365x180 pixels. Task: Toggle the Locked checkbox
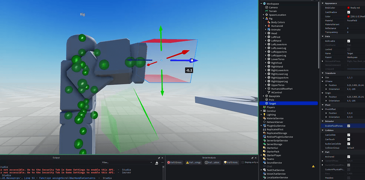[349, 49]
